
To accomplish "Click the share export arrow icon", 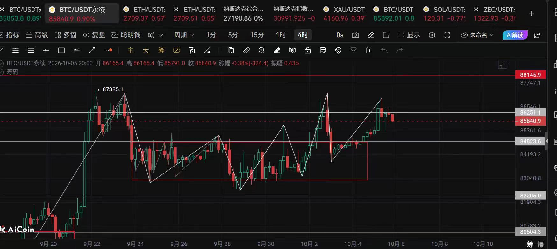I will (x=537, y=35).
